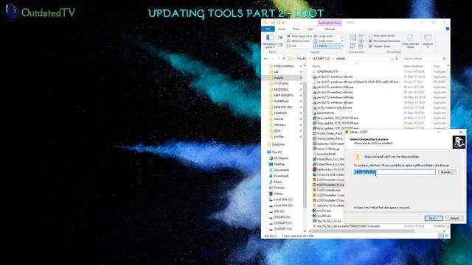Choose Large icons layout

tap(324, 36)
